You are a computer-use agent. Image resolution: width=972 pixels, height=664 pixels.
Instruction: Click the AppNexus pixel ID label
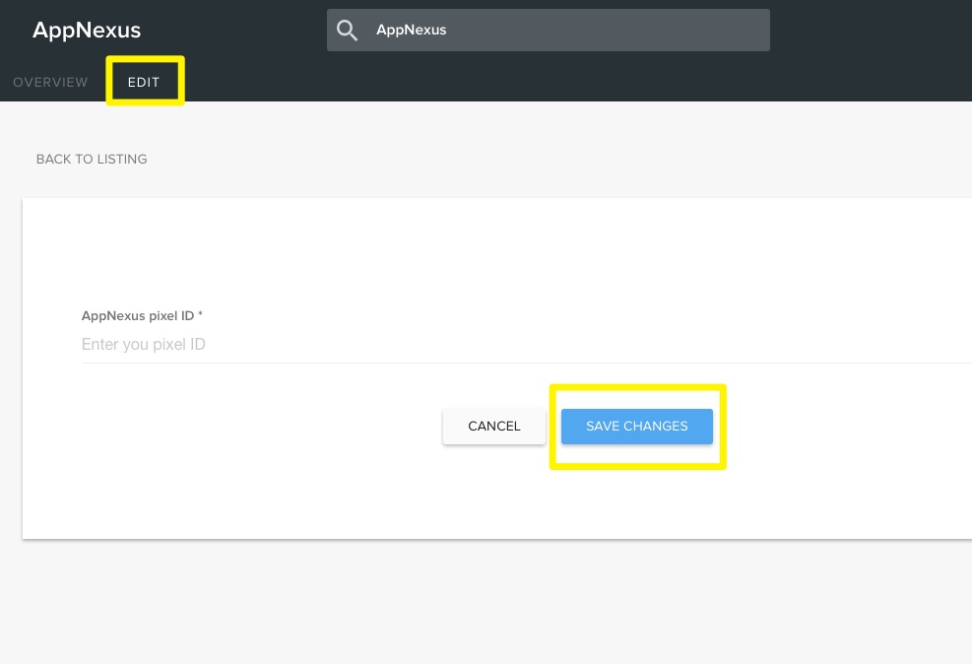[142, 315]
